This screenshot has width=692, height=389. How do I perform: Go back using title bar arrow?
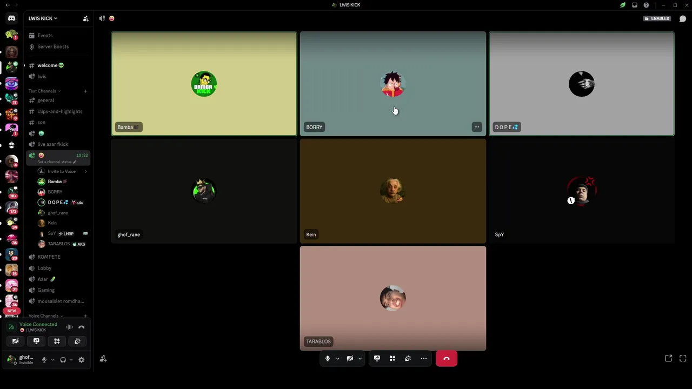[8, 5]
